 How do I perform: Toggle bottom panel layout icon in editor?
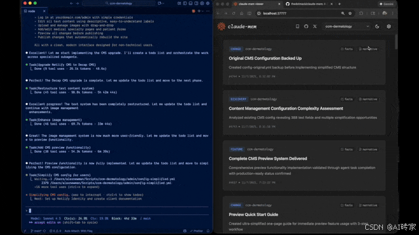coord(191,3)
